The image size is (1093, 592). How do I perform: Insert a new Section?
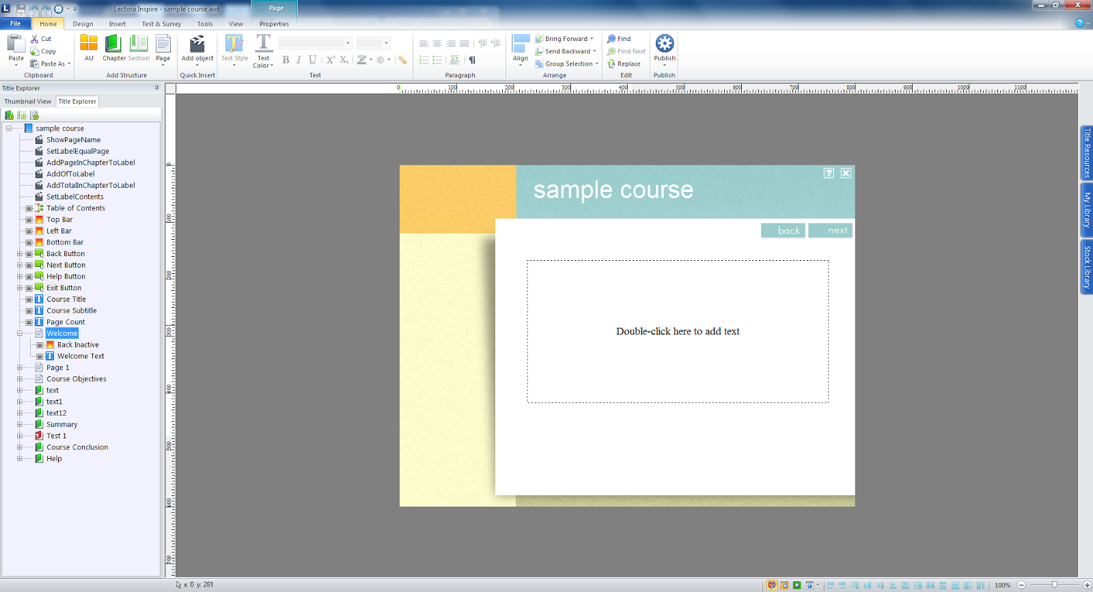(x=139, y=48)
